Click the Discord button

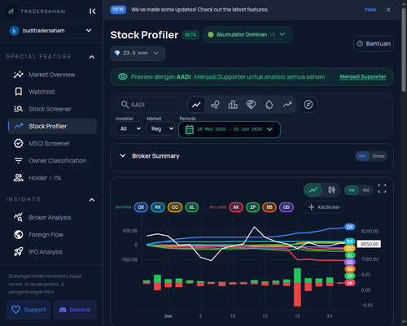[75, 310]
